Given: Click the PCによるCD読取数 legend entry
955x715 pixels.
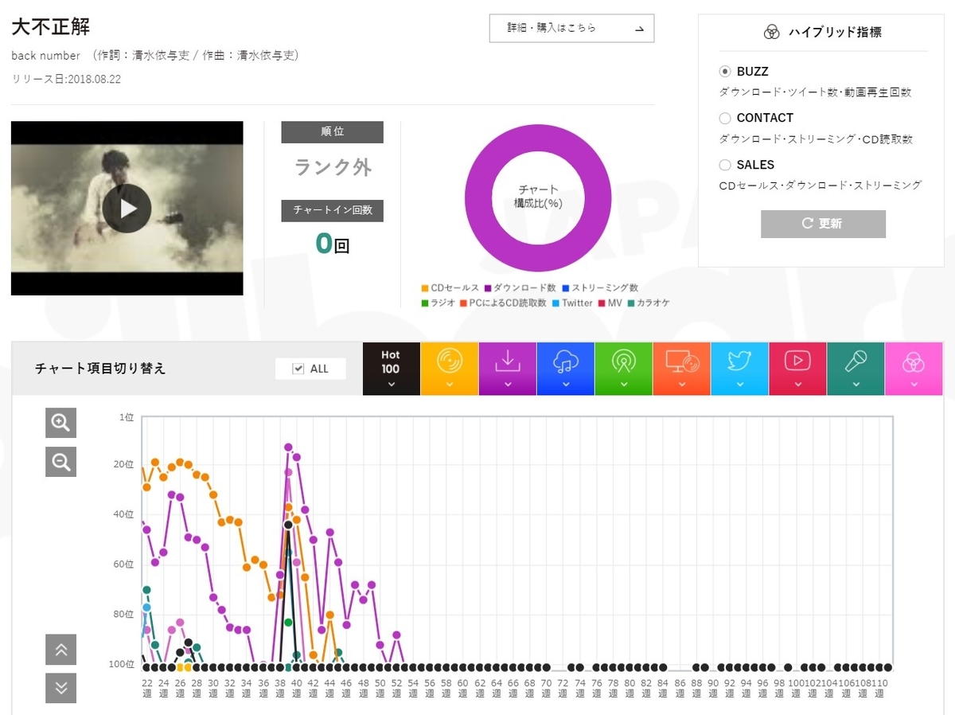Looking at the screenshot, I should click(x=503, y=303).
